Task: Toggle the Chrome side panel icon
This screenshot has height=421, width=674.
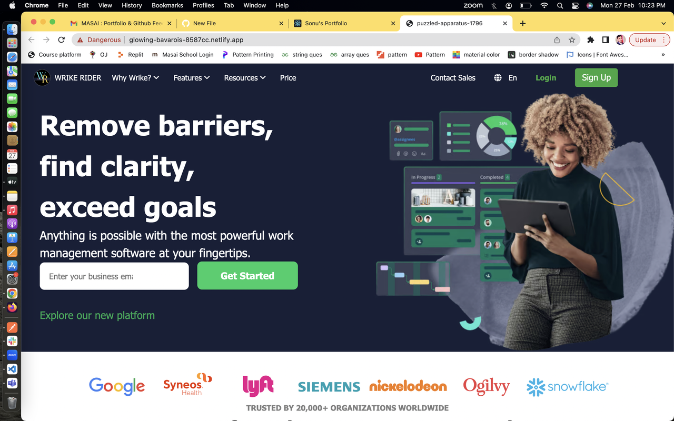Action: [x=606, y=40]
